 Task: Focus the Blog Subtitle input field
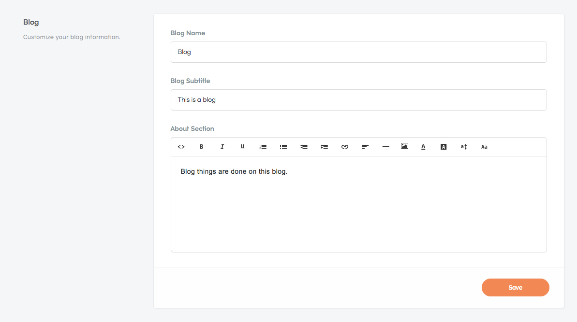[359, 100]
